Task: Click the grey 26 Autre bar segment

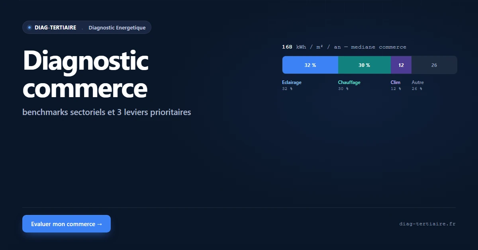Action: tap(434, 65)
